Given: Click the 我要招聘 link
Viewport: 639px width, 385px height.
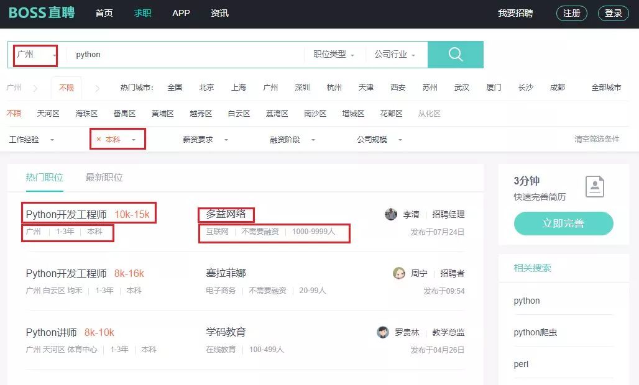Looking at the screenshot, I should [x=515, y=13].
